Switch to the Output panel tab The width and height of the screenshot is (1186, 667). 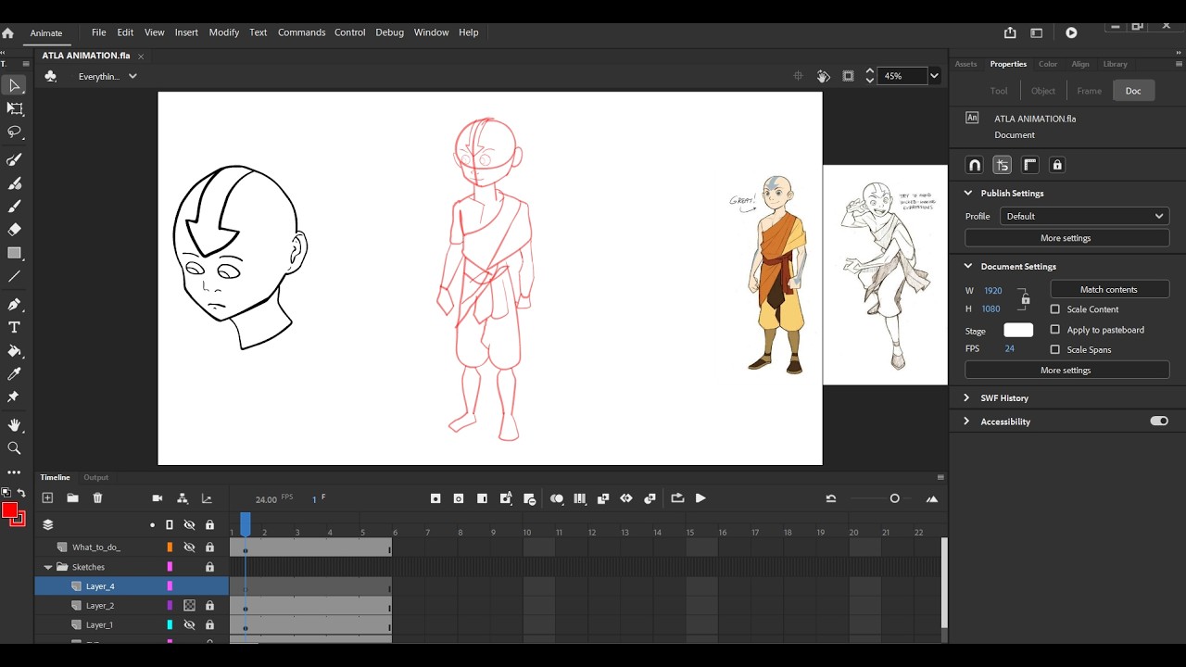tap(96, 477)
